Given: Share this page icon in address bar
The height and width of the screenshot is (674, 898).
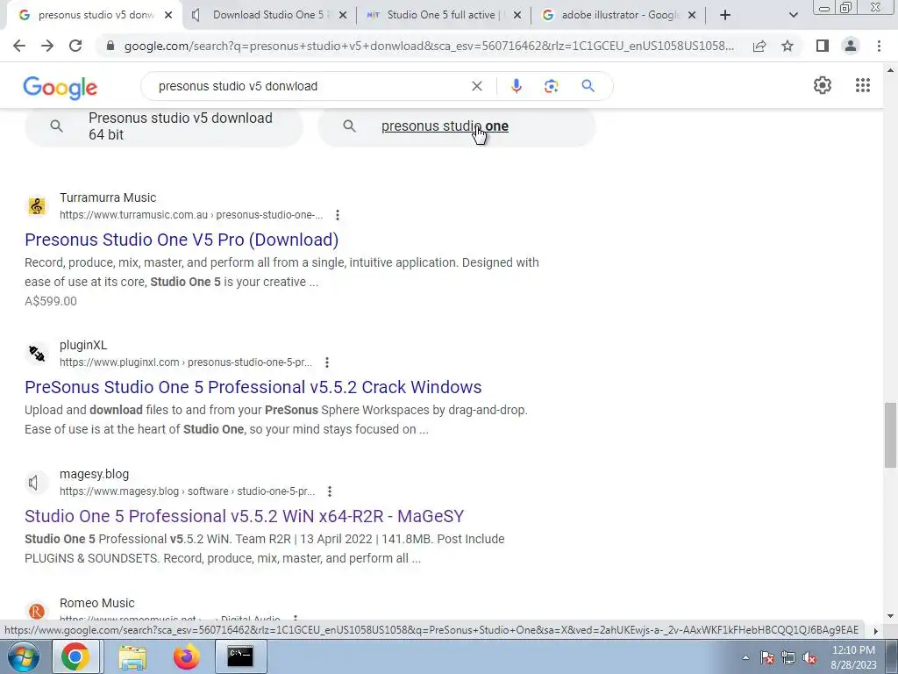Looking at the screenshot, I should [759, 46].
